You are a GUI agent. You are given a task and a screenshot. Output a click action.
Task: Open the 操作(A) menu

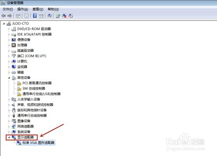click(22, 9)
